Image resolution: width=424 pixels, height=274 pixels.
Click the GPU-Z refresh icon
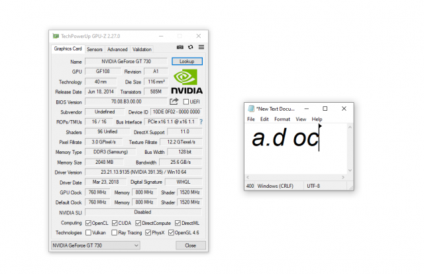191,47
